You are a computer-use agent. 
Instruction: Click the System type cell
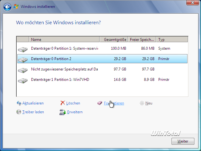click(x=164, y=48)
